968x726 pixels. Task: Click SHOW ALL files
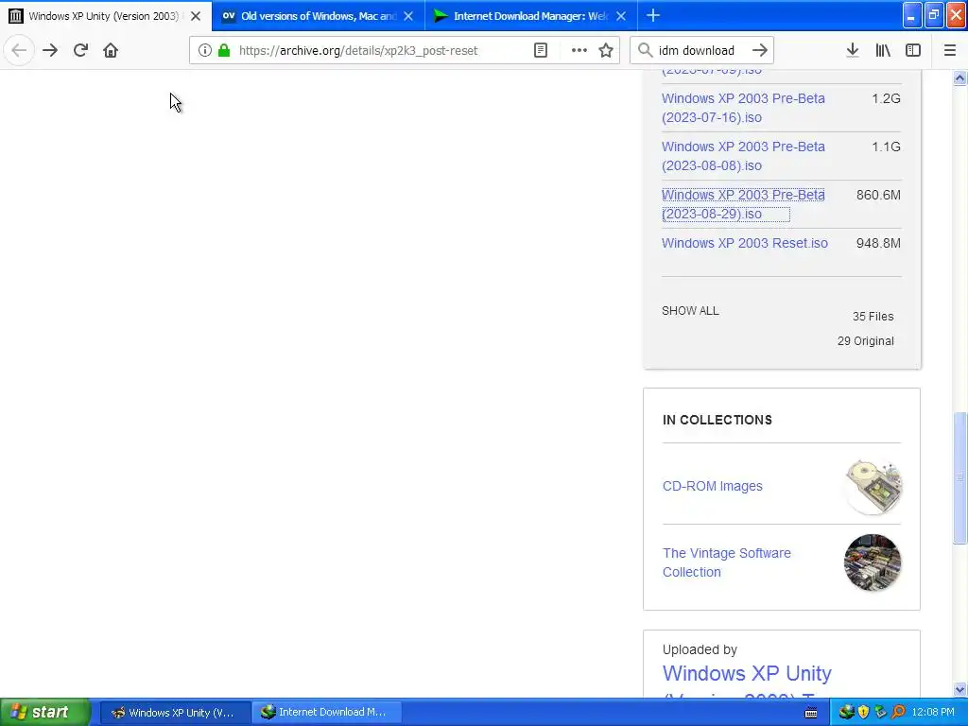(x=690, y=310)
